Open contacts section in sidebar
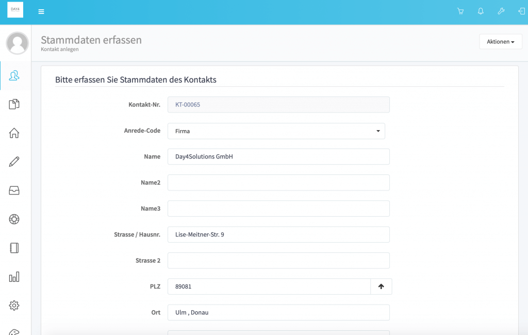The image size is (528, 335). (14, 76)
